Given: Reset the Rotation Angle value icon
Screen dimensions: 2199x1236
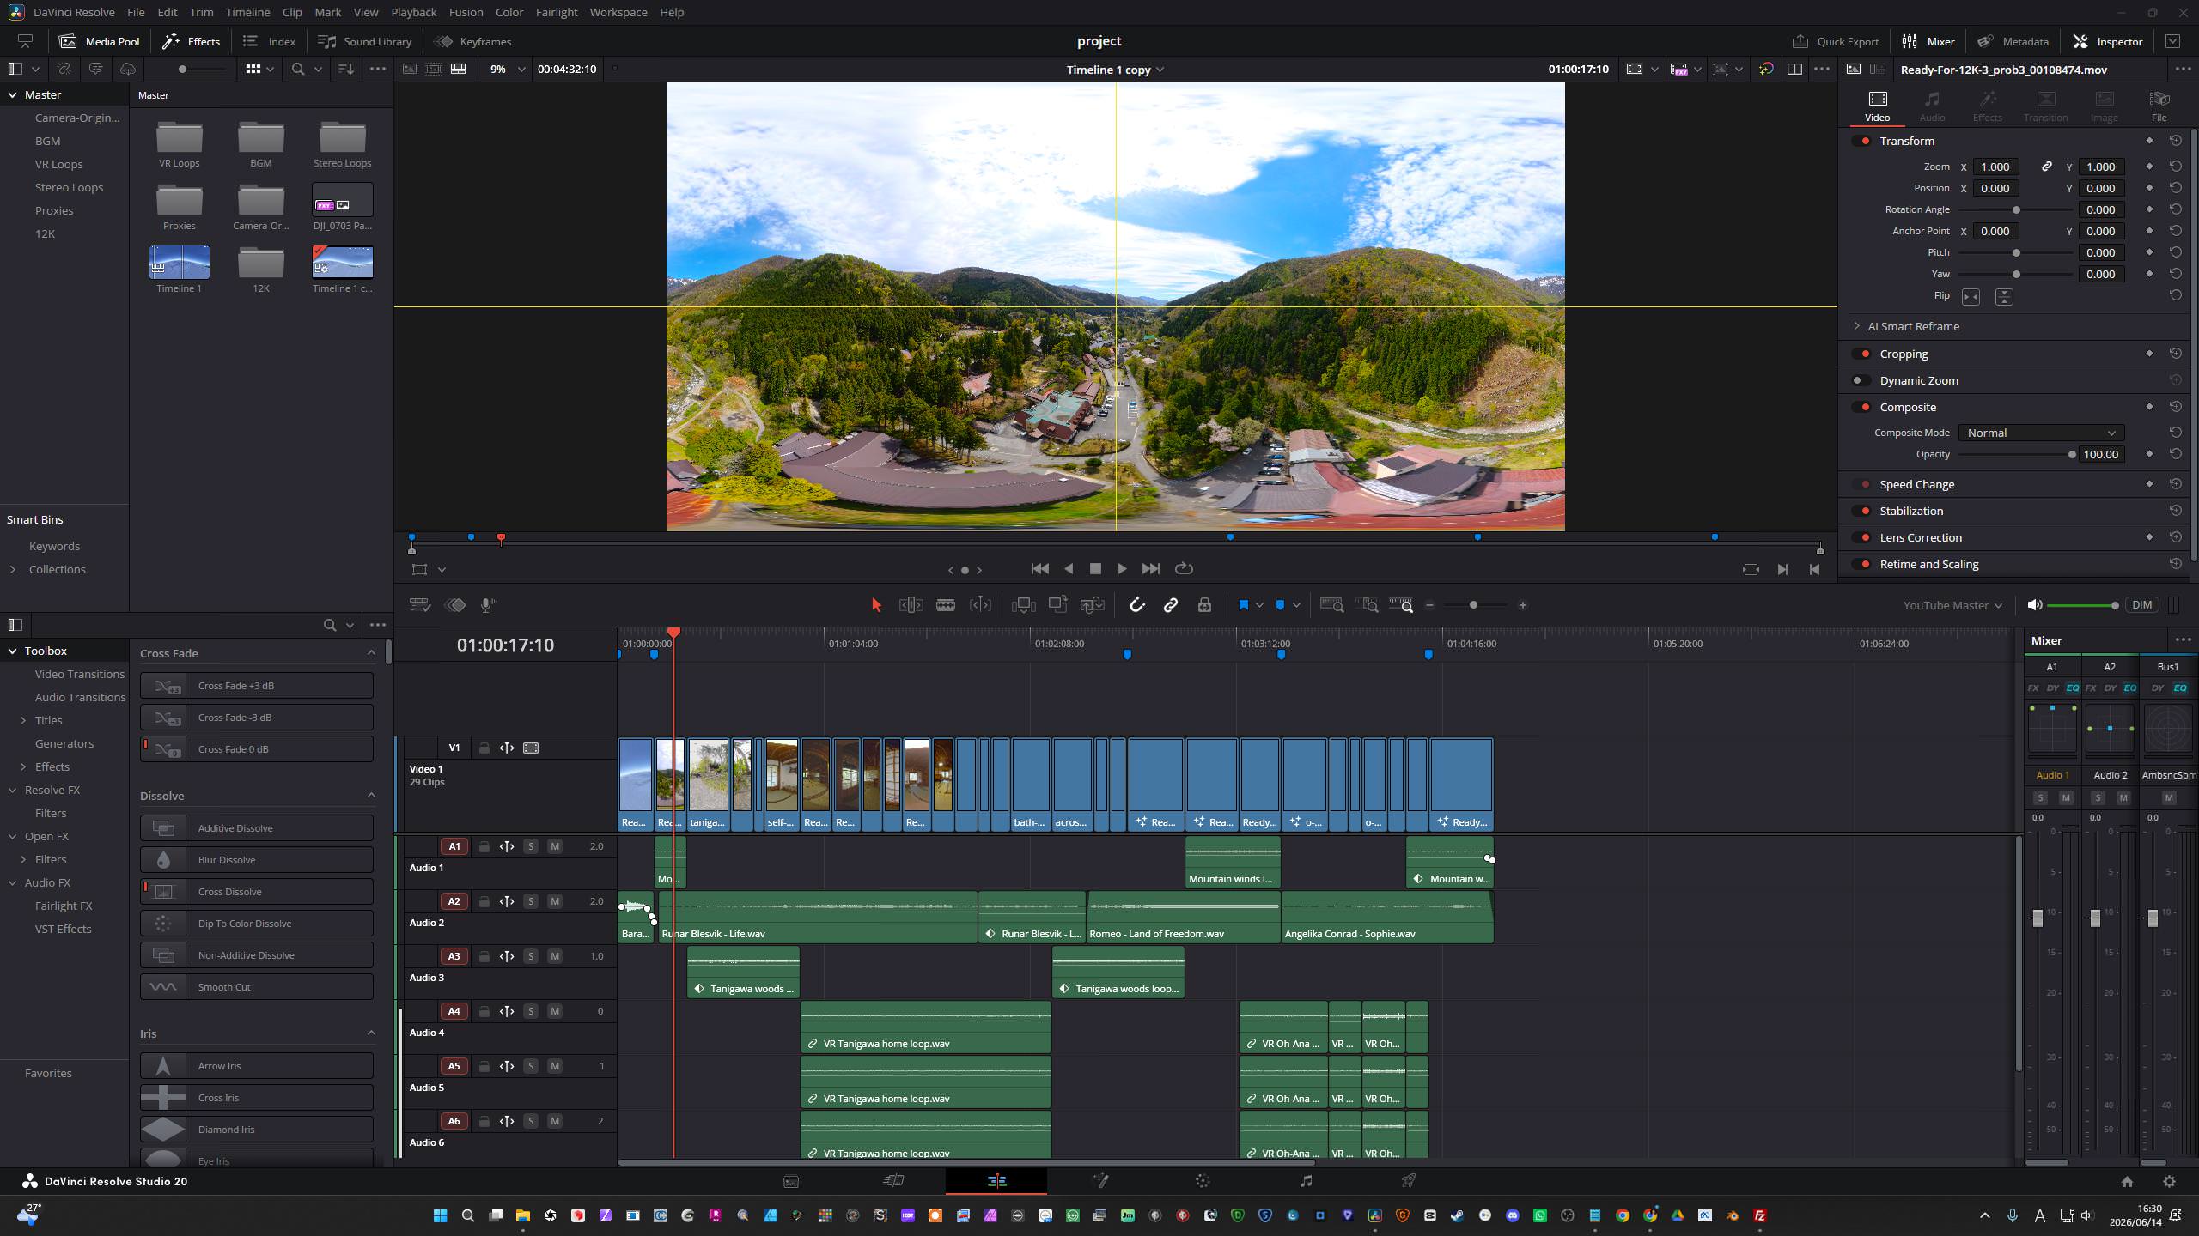Looking at the screenshot, I should [2175, 209].
